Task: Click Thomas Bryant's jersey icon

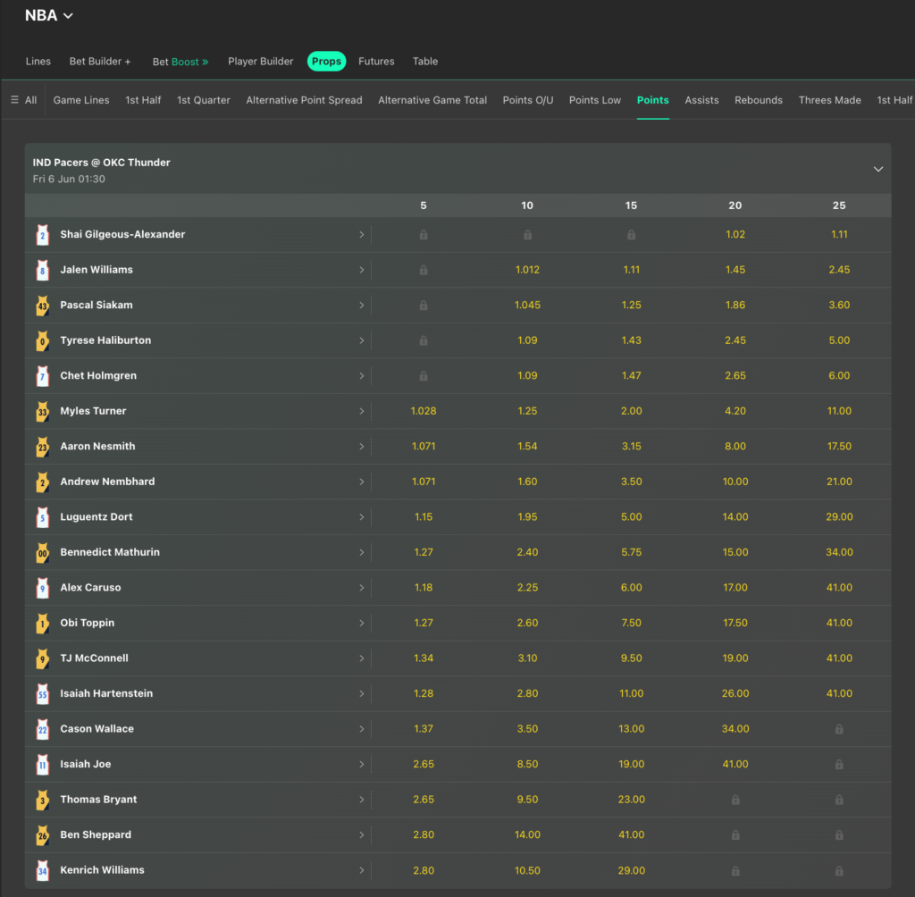Action: tap(42, 800)
